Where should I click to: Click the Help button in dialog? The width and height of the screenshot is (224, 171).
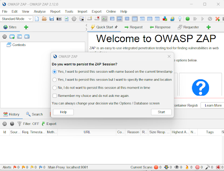click(x=63, y=112)
